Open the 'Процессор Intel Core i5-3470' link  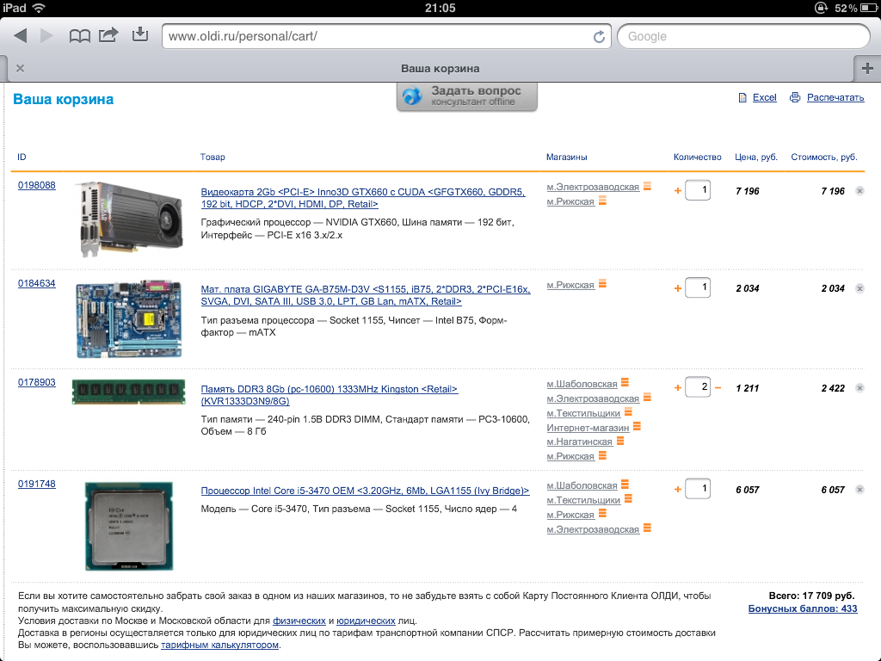point(365,491)
